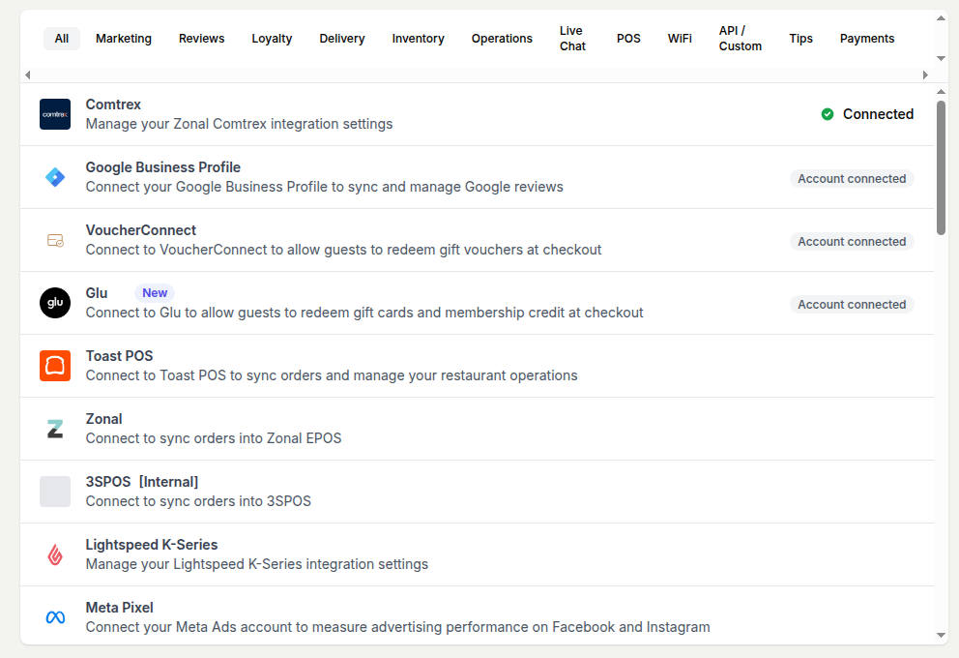Click the tab bar up scroll arrow
Image resolution: width=959 pixels, height=658 pixels.
(x=942, y=18)
